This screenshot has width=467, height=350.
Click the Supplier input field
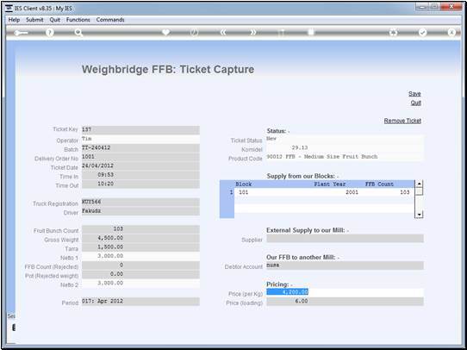[x=345, y=239]
